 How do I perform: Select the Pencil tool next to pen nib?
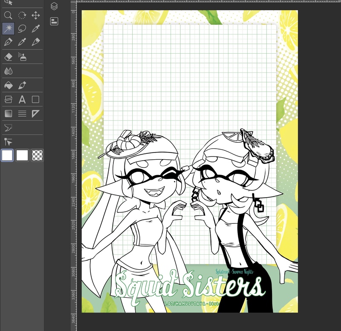click(22, 42)
